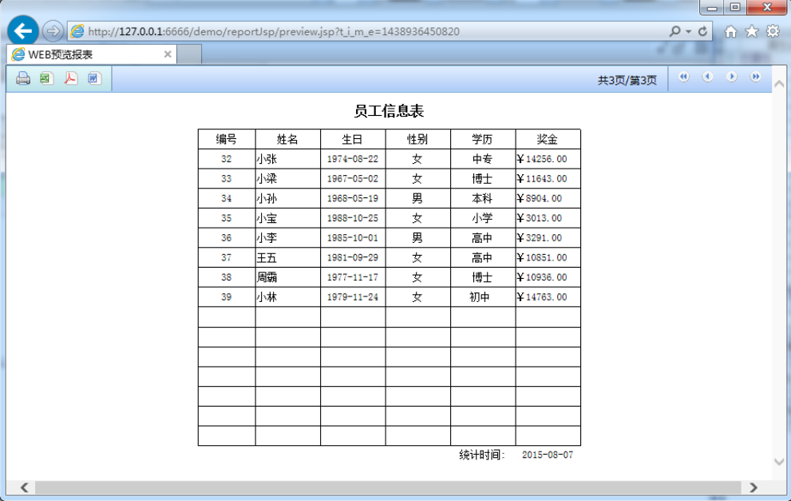Click education cell 中专
Screen dimensions: 791x501
(x=483, y=158)
